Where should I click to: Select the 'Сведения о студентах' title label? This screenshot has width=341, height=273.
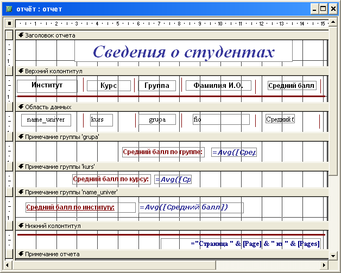coord(184,52)
